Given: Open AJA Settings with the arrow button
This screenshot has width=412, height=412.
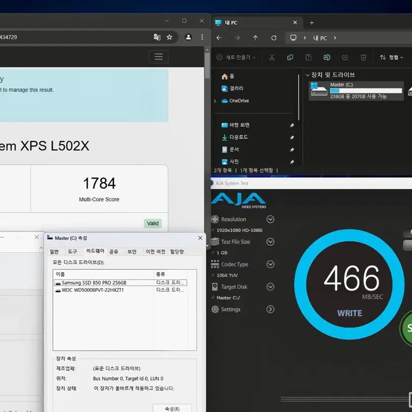Looking at the screenshot, I should tap(271, 309).
